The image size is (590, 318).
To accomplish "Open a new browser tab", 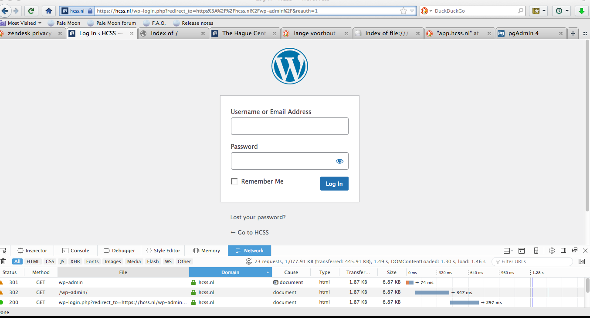I will click(573, 33).
